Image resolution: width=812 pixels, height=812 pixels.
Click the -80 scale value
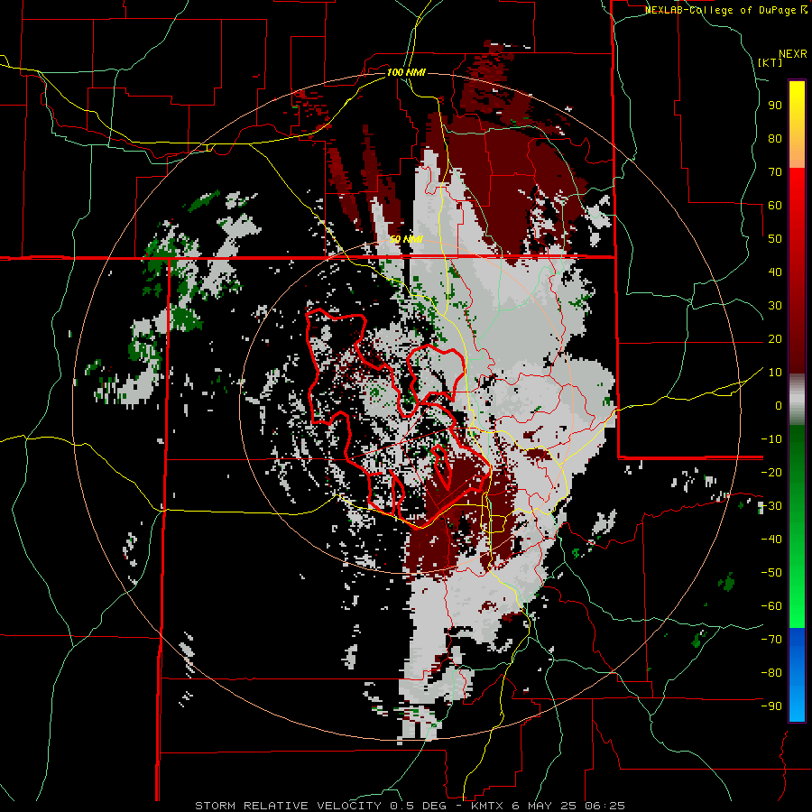[771, 673]
